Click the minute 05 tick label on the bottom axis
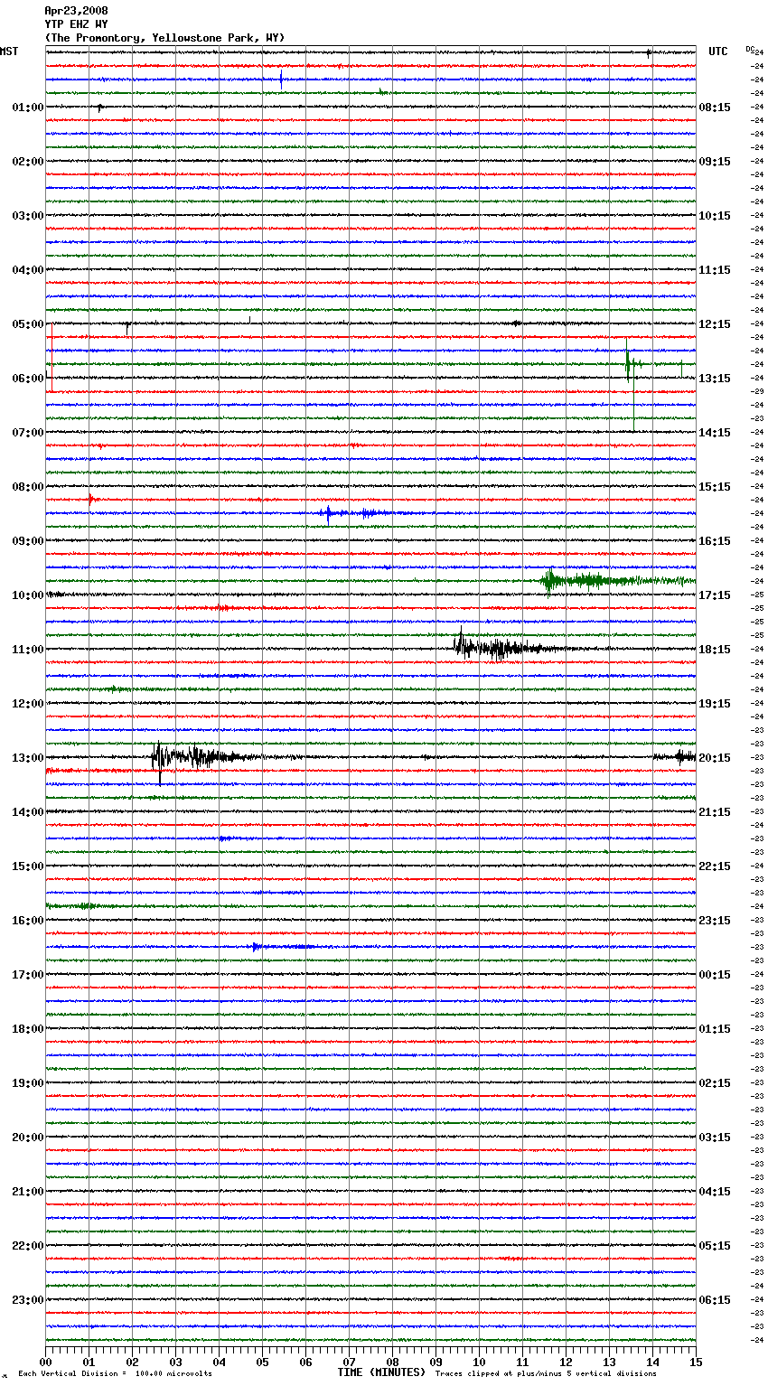 coord(263,1362)
